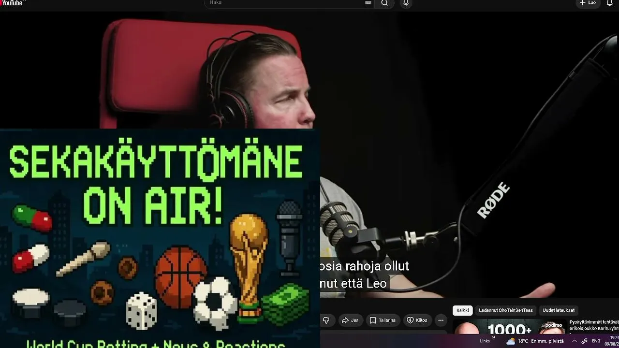This screenshot has width=619, height=348.
Task: Select the Uudet lataukset chip
Action: (x=559, y=310)
